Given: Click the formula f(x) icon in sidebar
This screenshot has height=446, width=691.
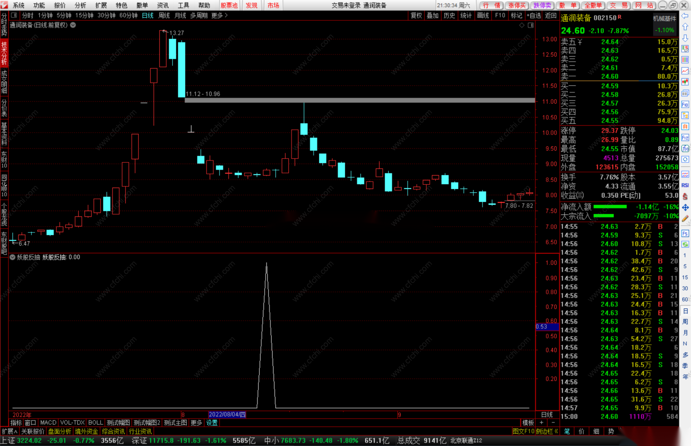Looking at the screenshot, I should [685, 149].
